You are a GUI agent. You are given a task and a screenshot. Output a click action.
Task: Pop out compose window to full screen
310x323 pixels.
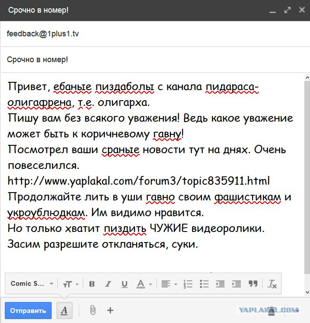(287, 10)
